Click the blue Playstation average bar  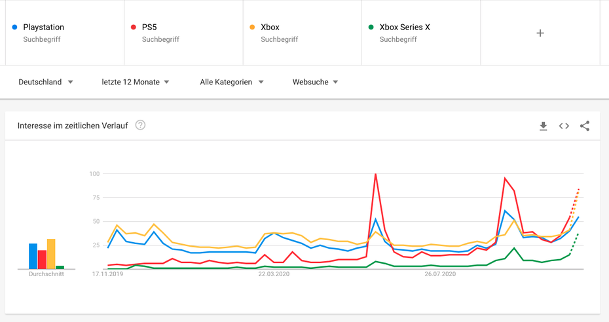[x=33, y=256]
